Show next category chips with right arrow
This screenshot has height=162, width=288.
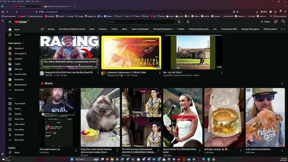click(x=284, y=29)
